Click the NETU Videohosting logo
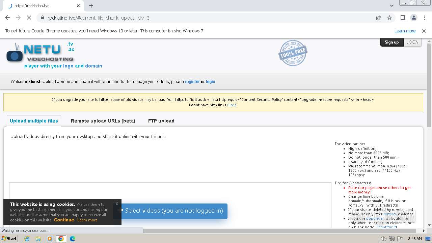 [40, 53]
